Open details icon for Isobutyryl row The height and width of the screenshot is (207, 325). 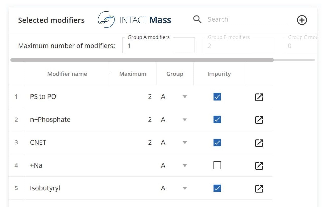(x=259, y=189)
